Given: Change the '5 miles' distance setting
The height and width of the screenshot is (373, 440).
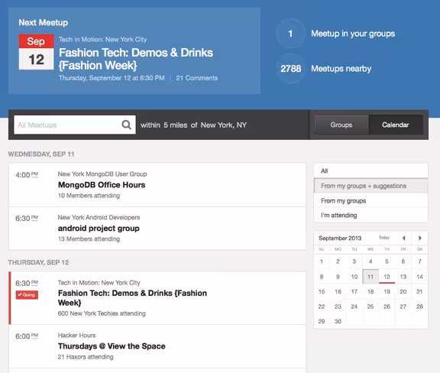Looking at the screenshot, I should 176,125.
